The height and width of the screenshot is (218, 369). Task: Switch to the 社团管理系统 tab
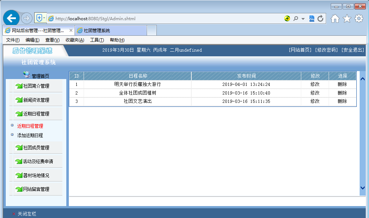(x=111, y=30)
